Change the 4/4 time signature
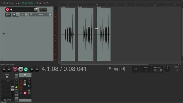The width and height of the screenshot is (183, 103). pyautogui.click(x=136, y=69)
